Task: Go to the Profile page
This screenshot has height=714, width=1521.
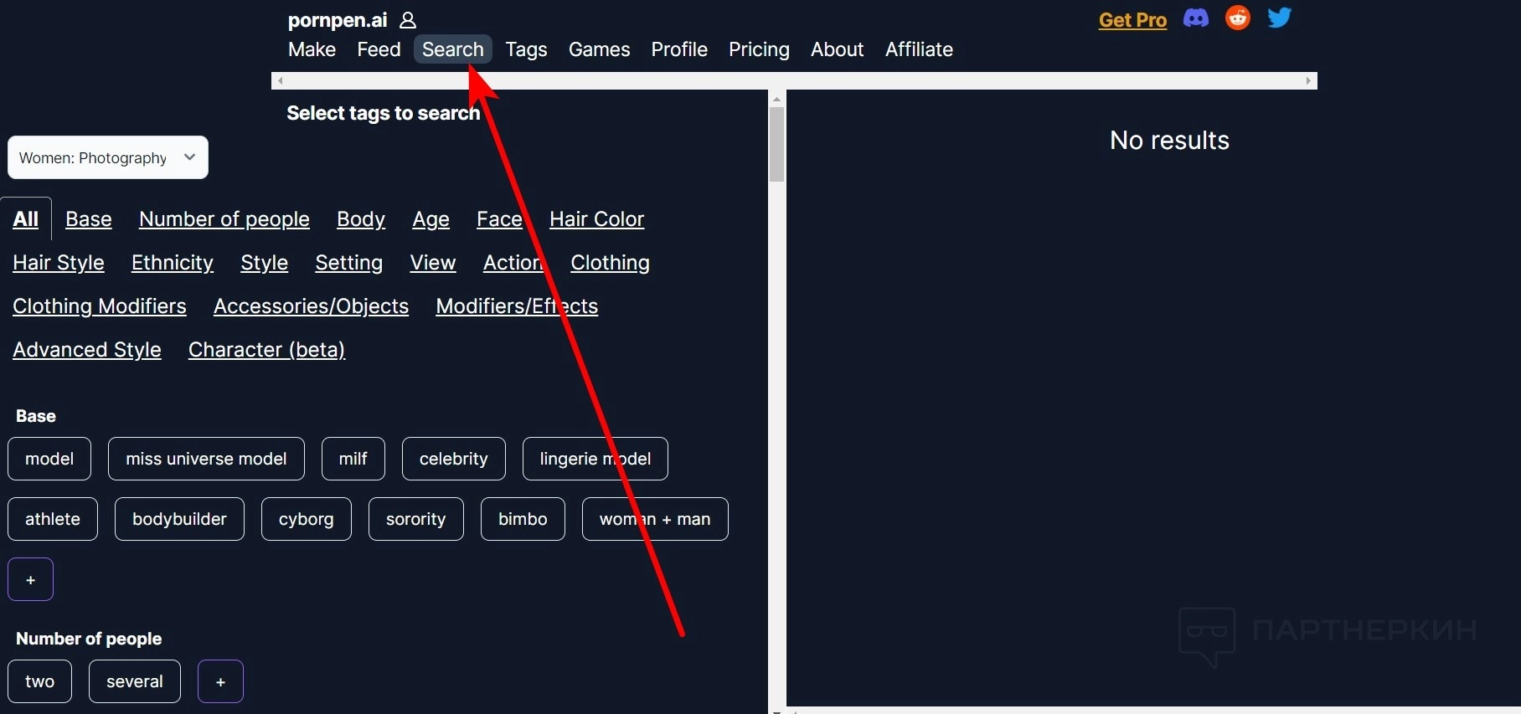Action: tap(679, 49)
